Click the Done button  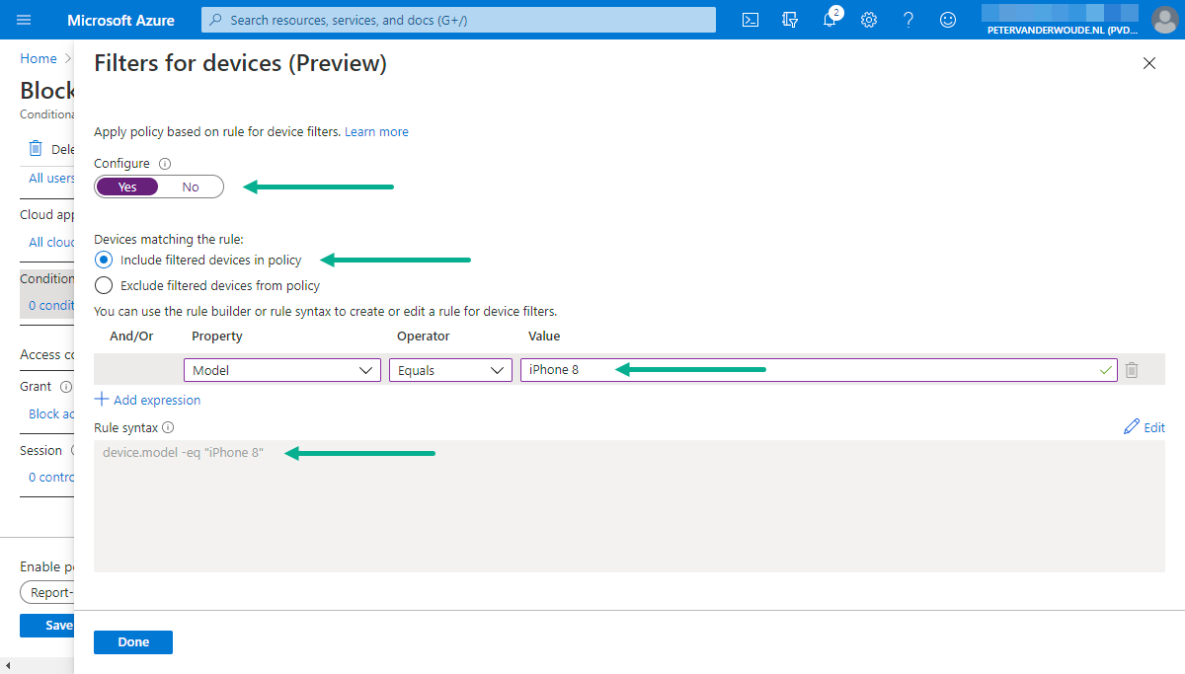point(133,642)
